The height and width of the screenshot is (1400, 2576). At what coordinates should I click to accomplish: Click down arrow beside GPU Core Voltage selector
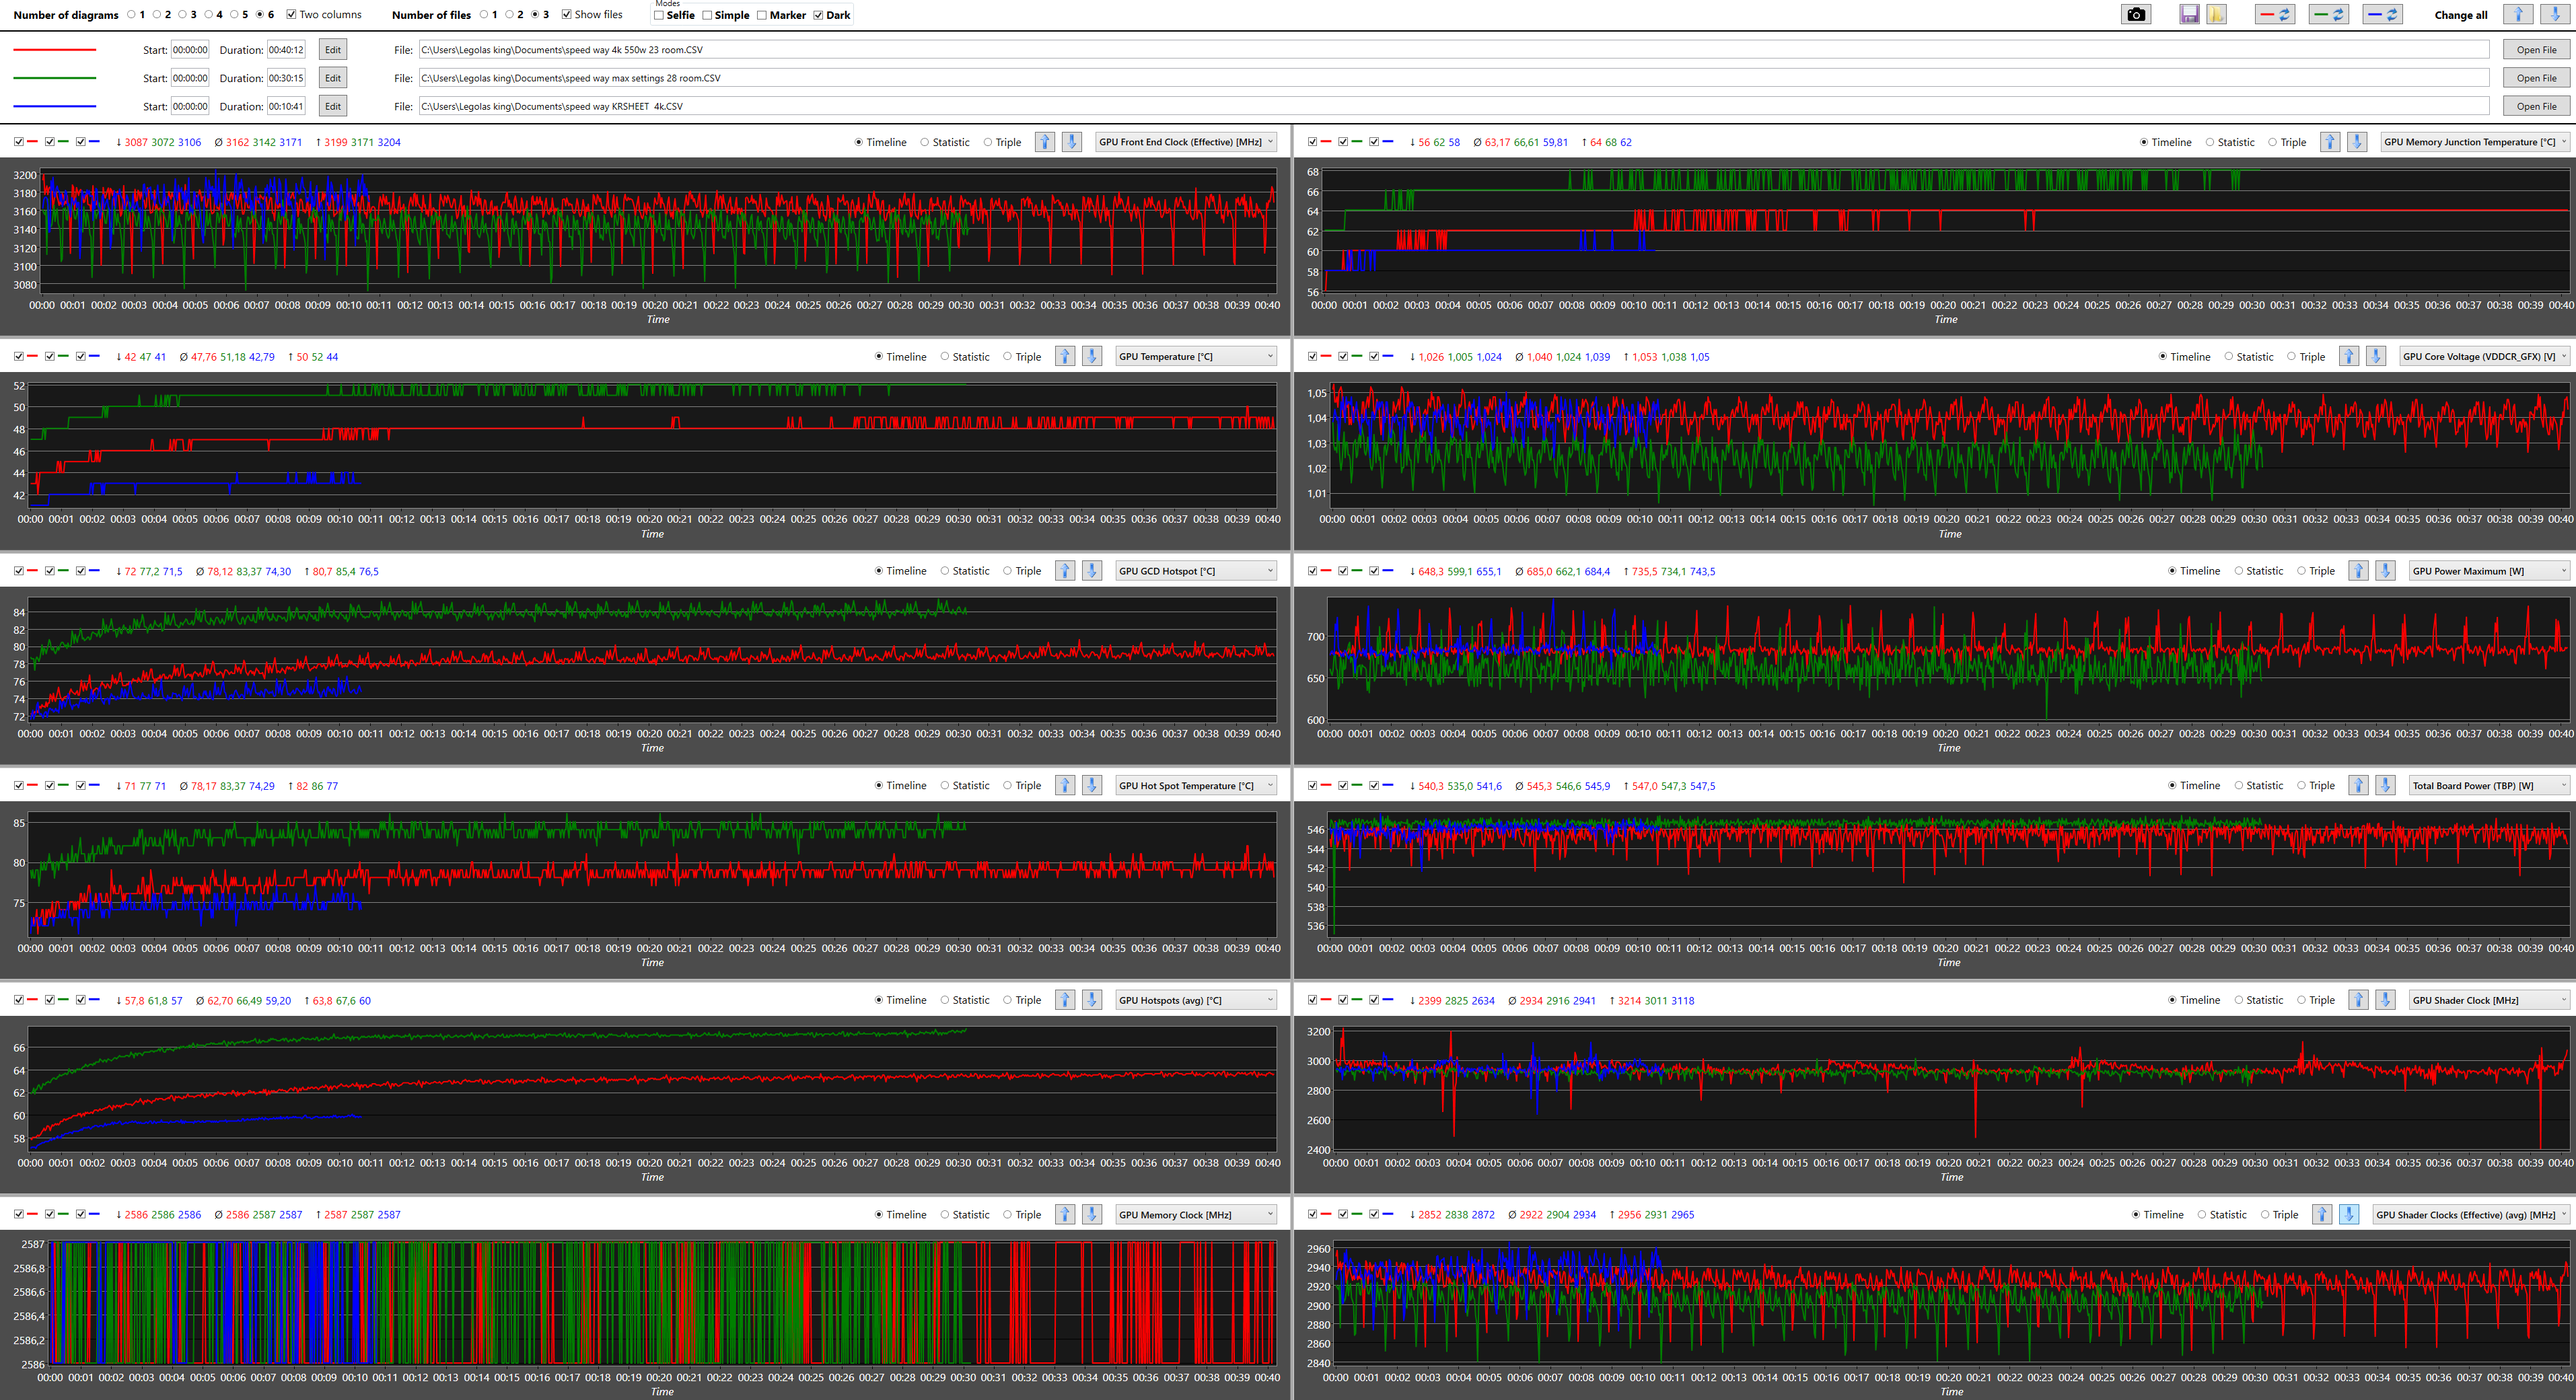point(2376,356)
